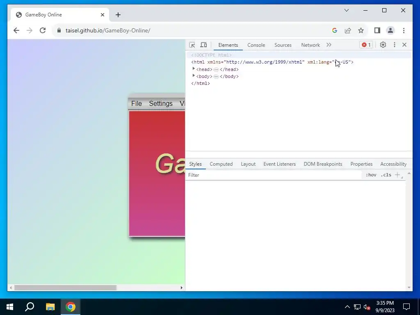Open the Chrome profile avatar
Image resolution: width=420 pixels, height=315 pixels.
(x=390, y=30)
